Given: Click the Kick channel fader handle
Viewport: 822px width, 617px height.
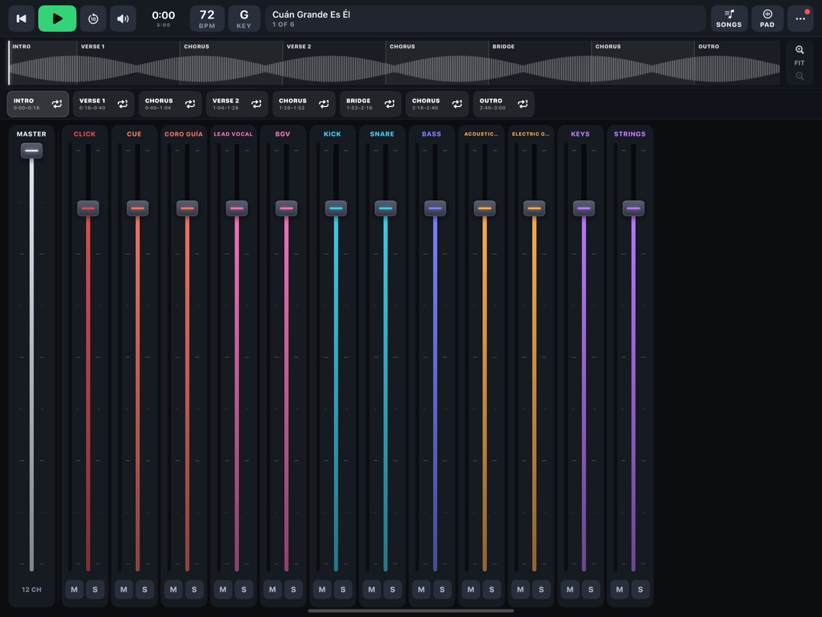Looking at the screenshot, I should (336, 208).
